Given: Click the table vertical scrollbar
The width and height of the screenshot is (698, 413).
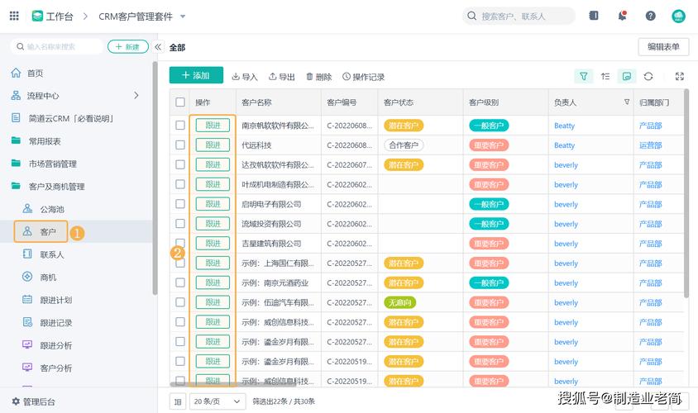Looking at the screenshot, I should [686, 193].
